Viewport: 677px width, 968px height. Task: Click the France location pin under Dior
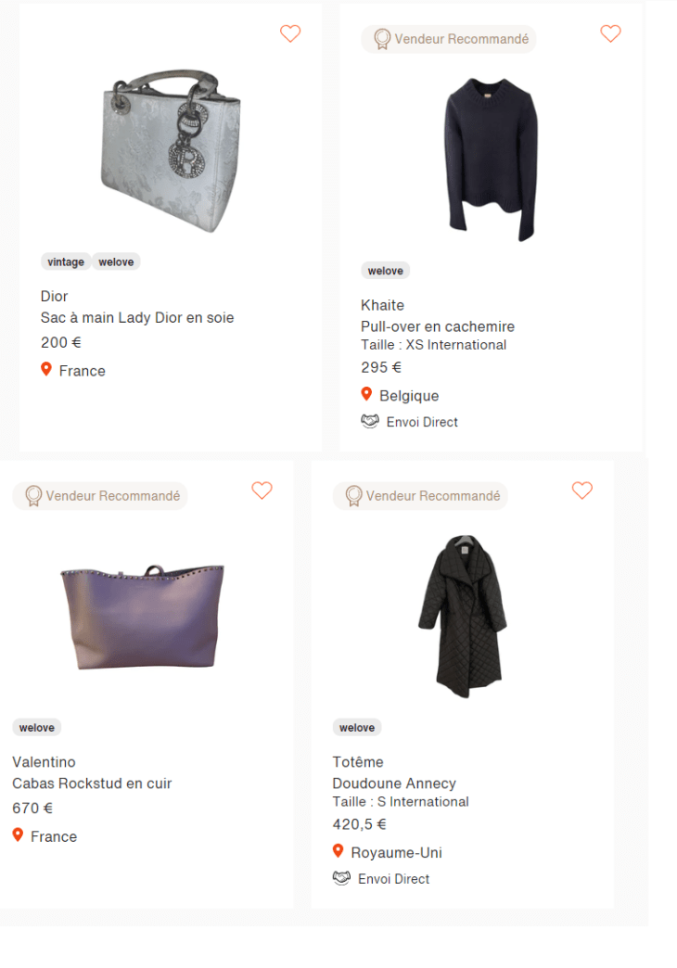coord(46,370)
